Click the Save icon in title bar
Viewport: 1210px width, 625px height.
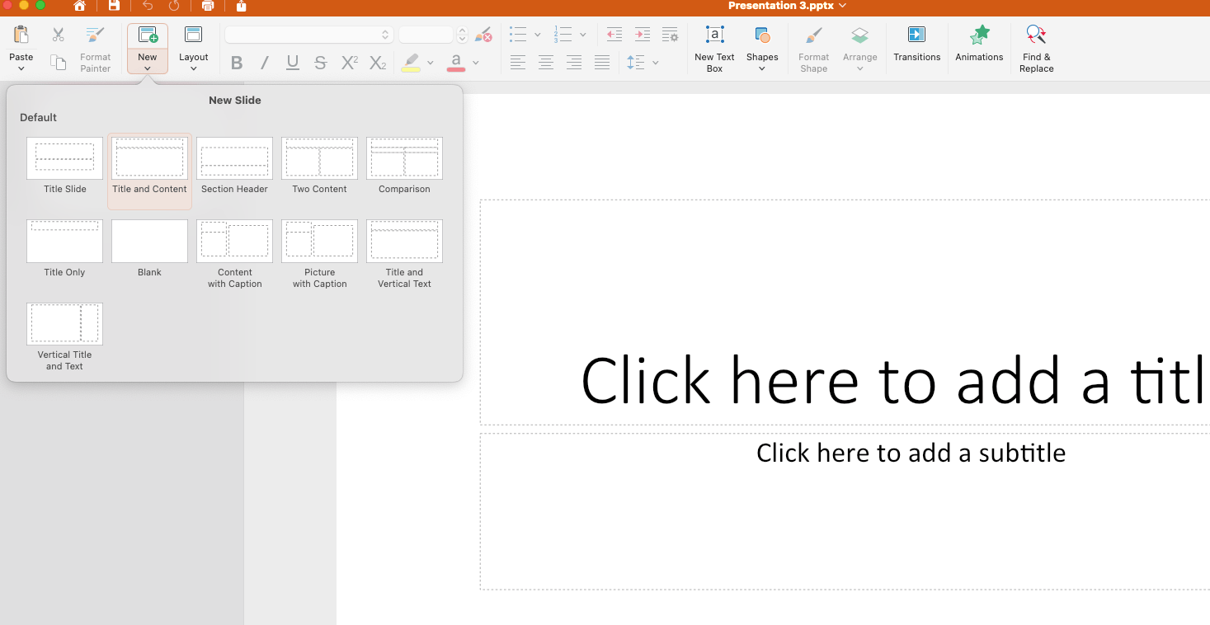(x=114, y=7)
